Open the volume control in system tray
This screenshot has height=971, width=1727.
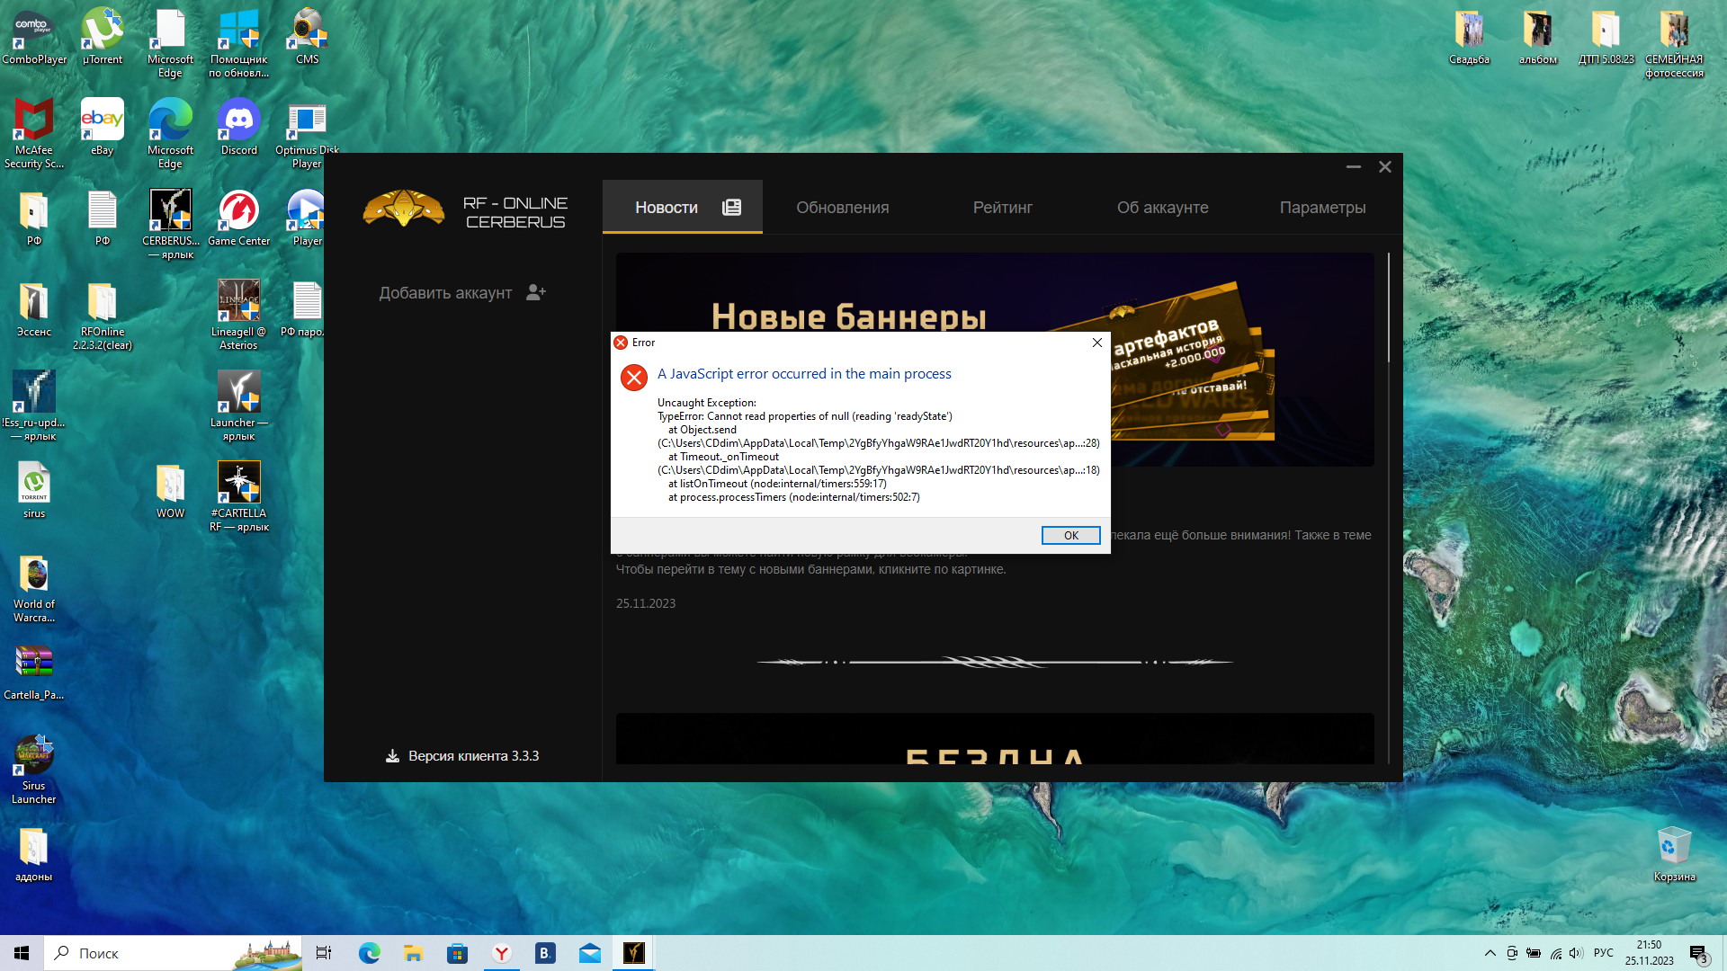tap(1576, 953)
